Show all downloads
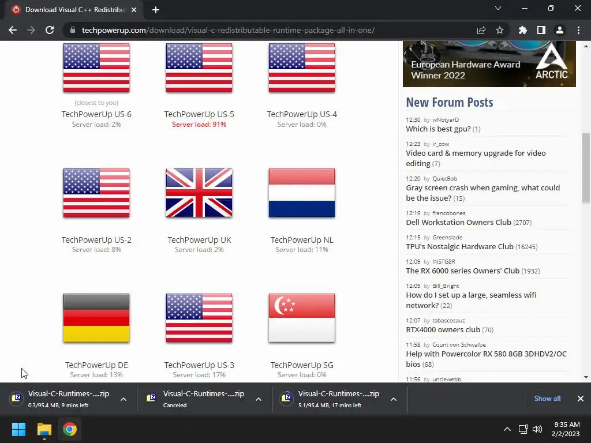591x443 pixels. coord(547,399)
